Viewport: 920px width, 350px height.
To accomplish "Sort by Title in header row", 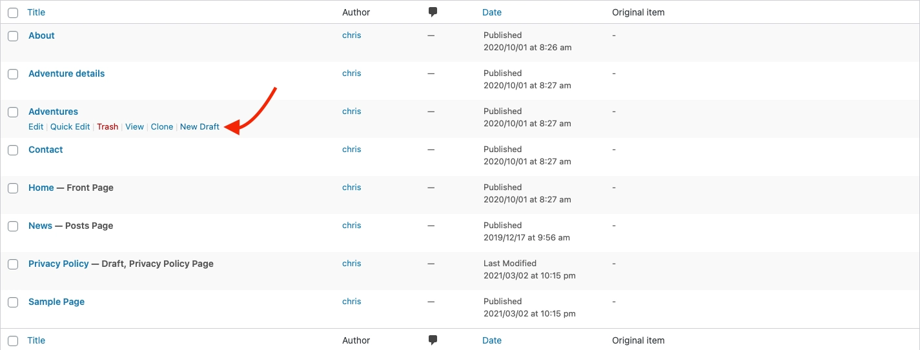I will pyautogui.click(x=36, y=12).
